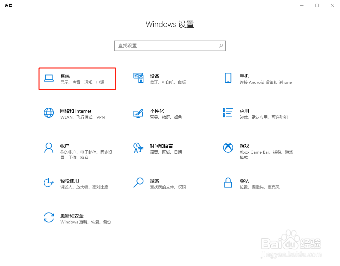Click the text Windows 更新、恢复、备份
Image resolution: width=340 pixels, height=266 pixels.
[86, 222]
